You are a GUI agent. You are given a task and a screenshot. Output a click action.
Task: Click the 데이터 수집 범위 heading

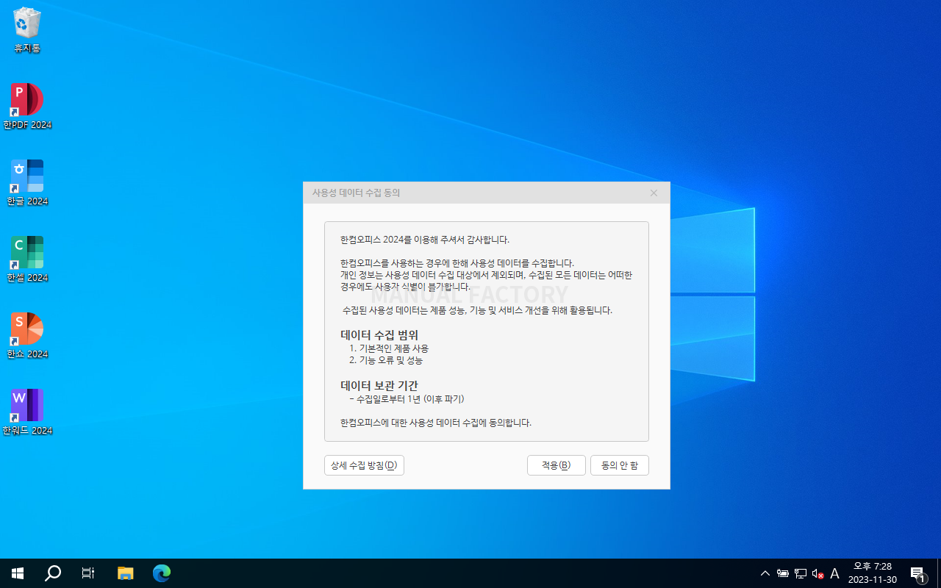[x=379, y=335]
